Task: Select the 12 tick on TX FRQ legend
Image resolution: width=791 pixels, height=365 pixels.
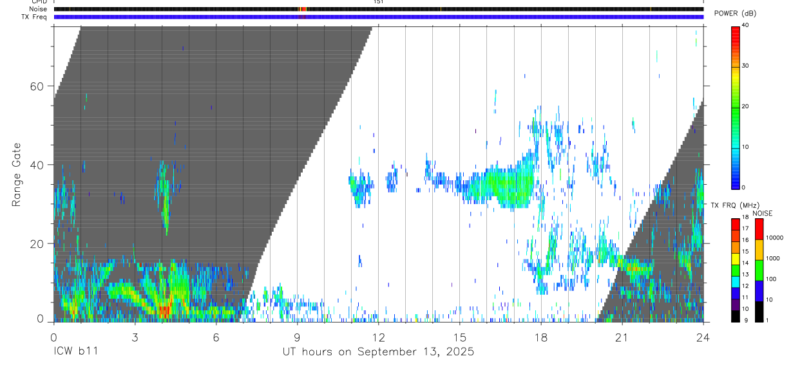Action: click(745, 286)
